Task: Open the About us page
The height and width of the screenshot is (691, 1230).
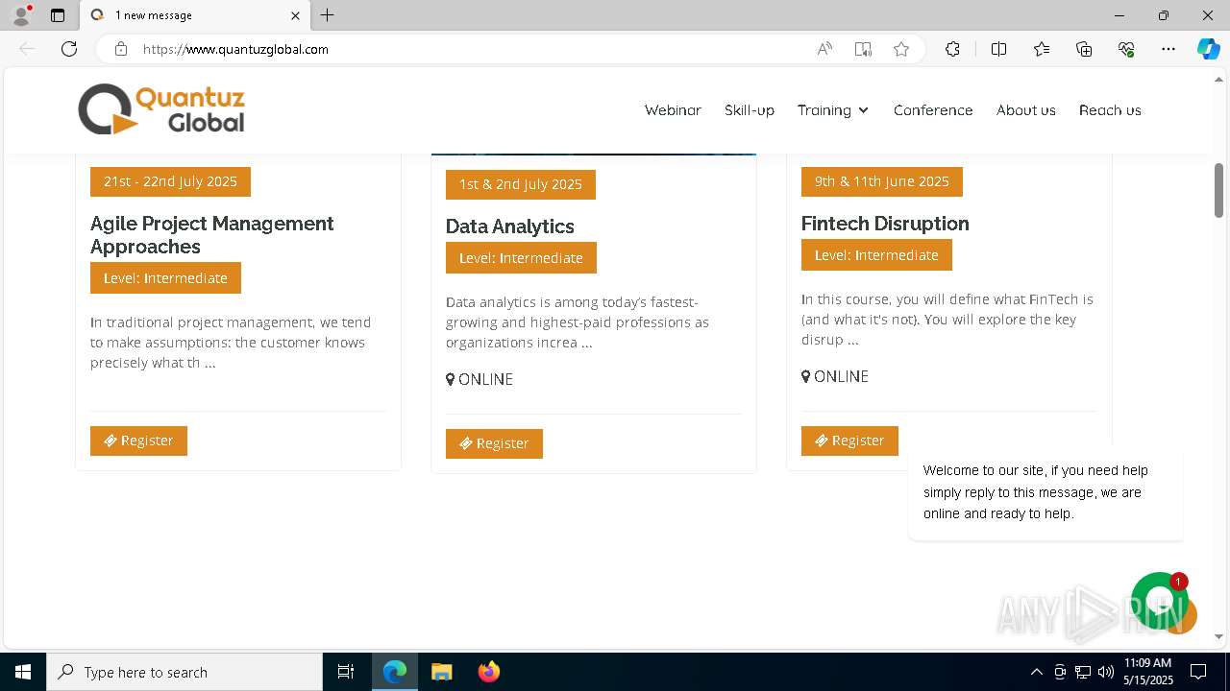Action: click(x=1026, y=110)
